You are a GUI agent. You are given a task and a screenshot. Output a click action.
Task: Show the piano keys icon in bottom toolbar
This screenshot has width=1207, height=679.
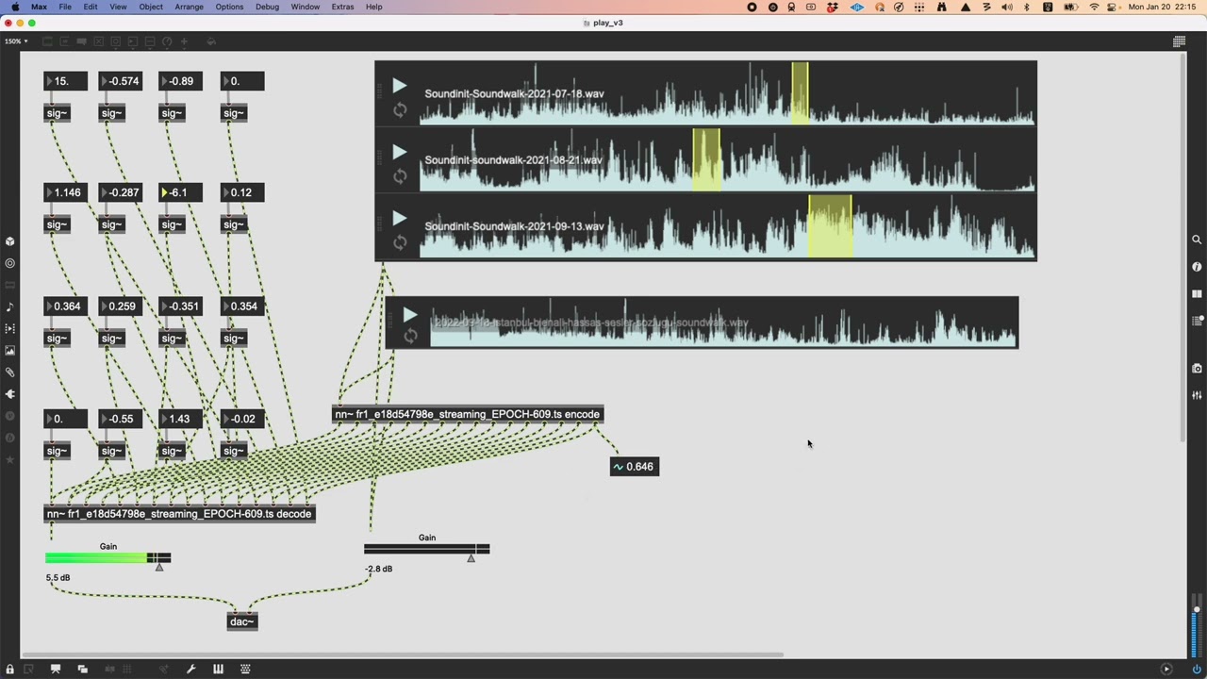tap(218, 669)
